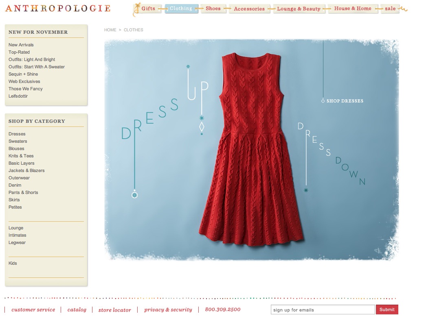Go to Petites category

(x=15, y=207)
